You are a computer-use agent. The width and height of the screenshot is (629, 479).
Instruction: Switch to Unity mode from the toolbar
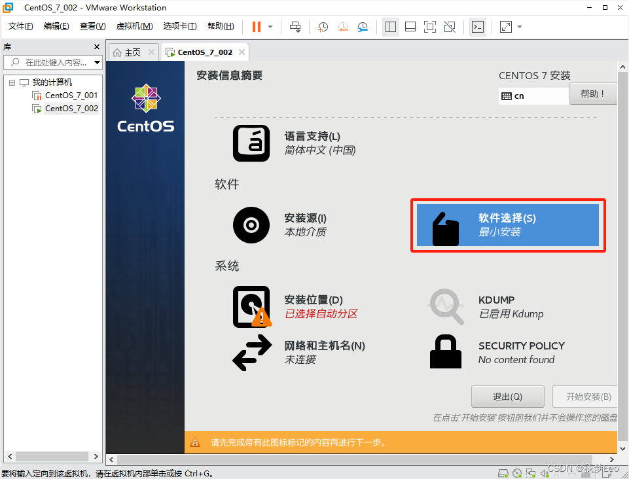pos(450,27)
